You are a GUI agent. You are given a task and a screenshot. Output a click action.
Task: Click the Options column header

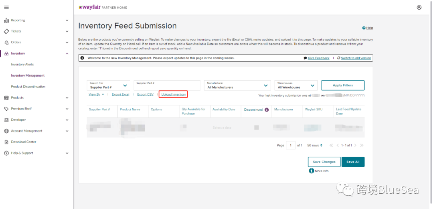pos(156,110)
